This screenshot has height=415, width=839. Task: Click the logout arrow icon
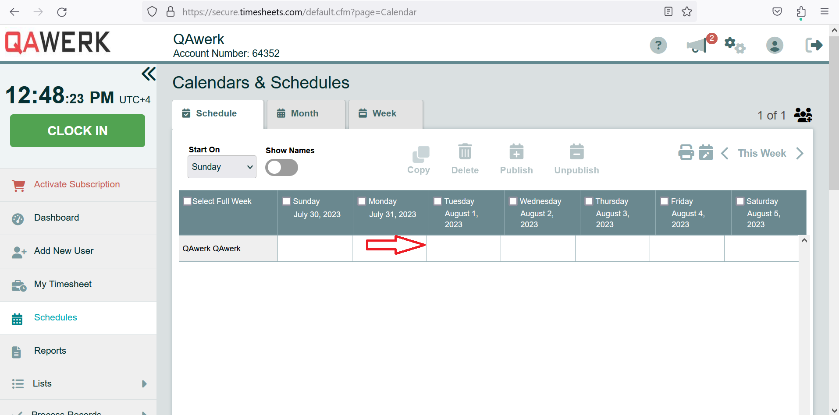pyautogui.click(x=814, y=45)
